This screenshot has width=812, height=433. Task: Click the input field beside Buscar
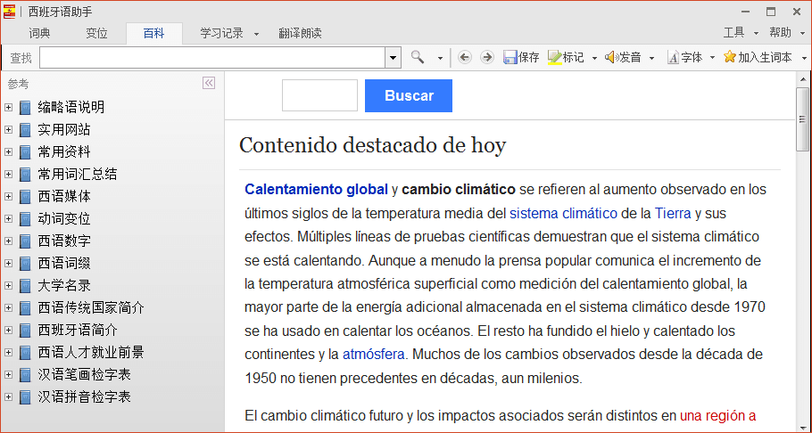319,95
